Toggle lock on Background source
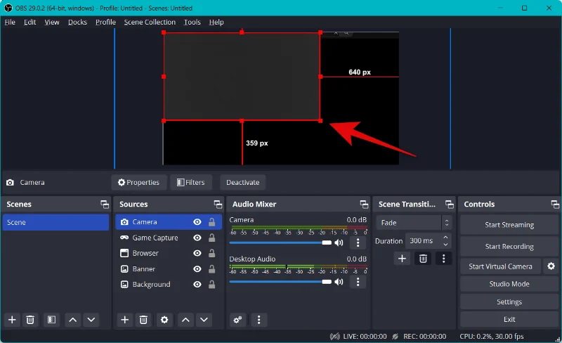 pos(212,285)
